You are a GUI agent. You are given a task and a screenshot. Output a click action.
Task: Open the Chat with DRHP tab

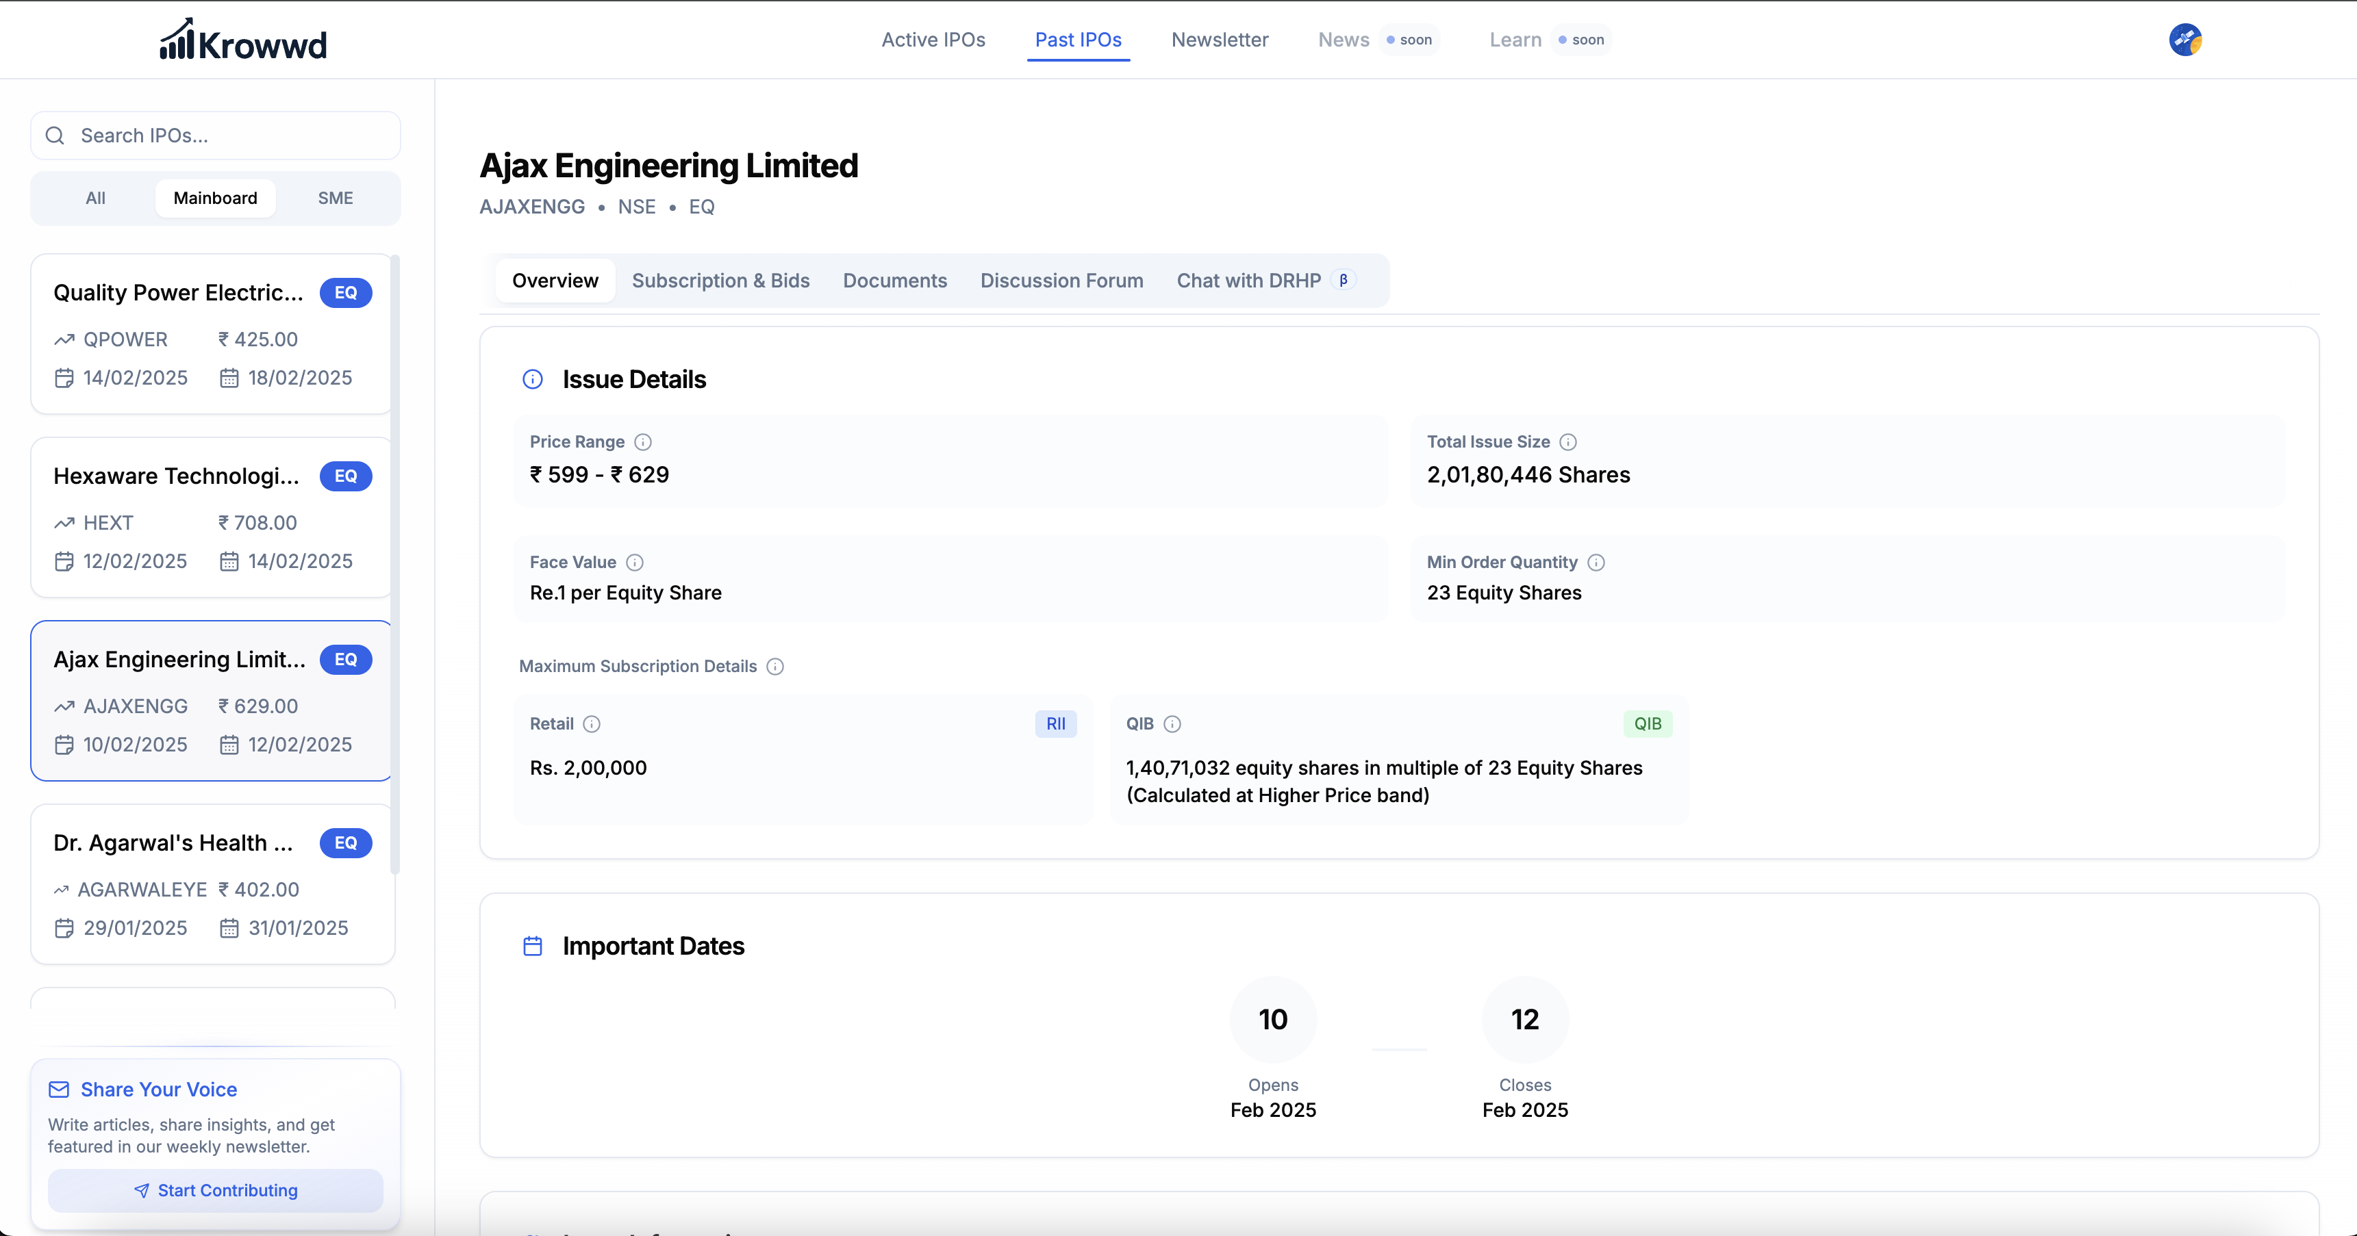click(1249, 281)
